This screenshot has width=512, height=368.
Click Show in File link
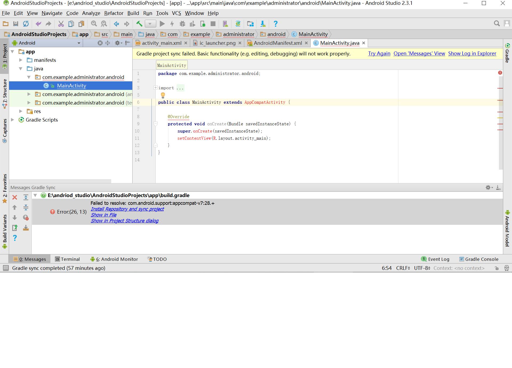click(x=103, y=215)
